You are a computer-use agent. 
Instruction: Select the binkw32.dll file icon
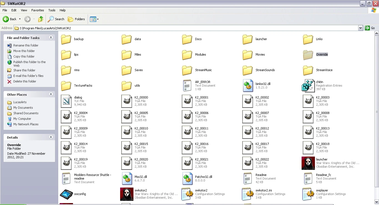pos(247,86)
